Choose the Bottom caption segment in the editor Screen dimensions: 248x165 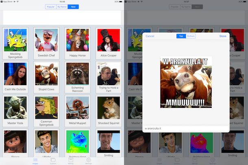click(x=191, y=36)
